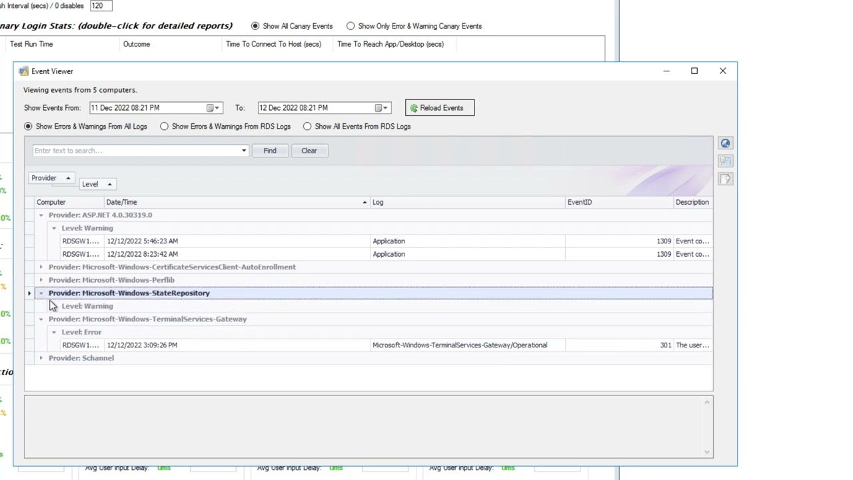Click the interval value field showing 120
Viewport: 853px width, 480px height.
point(100,6)
